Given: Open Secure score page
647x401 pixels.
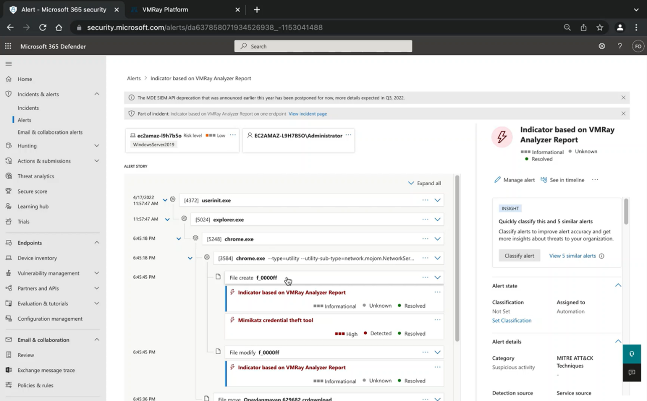Looking at the screenshot, I should (32, 191).
